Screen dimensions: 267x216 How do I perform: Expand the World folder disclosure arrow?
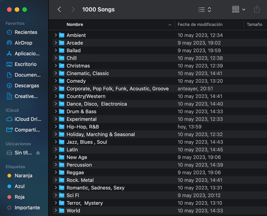tap(56, 210)
